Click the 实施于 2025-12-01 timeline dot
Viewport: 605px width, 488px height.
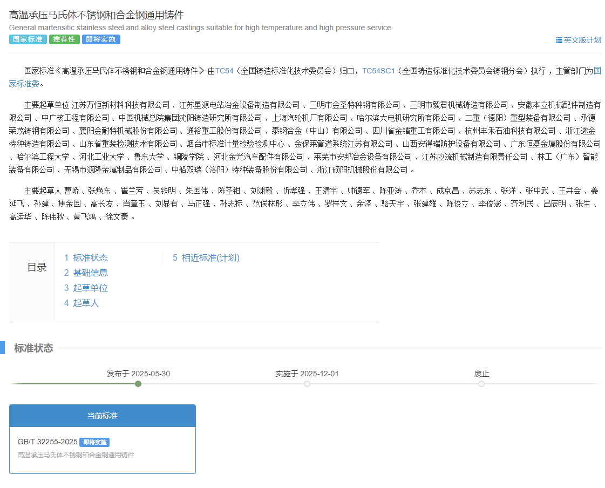pos(307,384)
